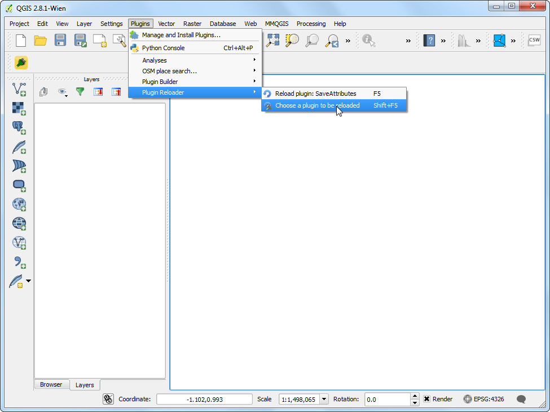Viewport: 550px width, 412px height.
Task: Click Reload plugin: SaveAttributes
Action: pyautogui.click(x=334, y=94)
